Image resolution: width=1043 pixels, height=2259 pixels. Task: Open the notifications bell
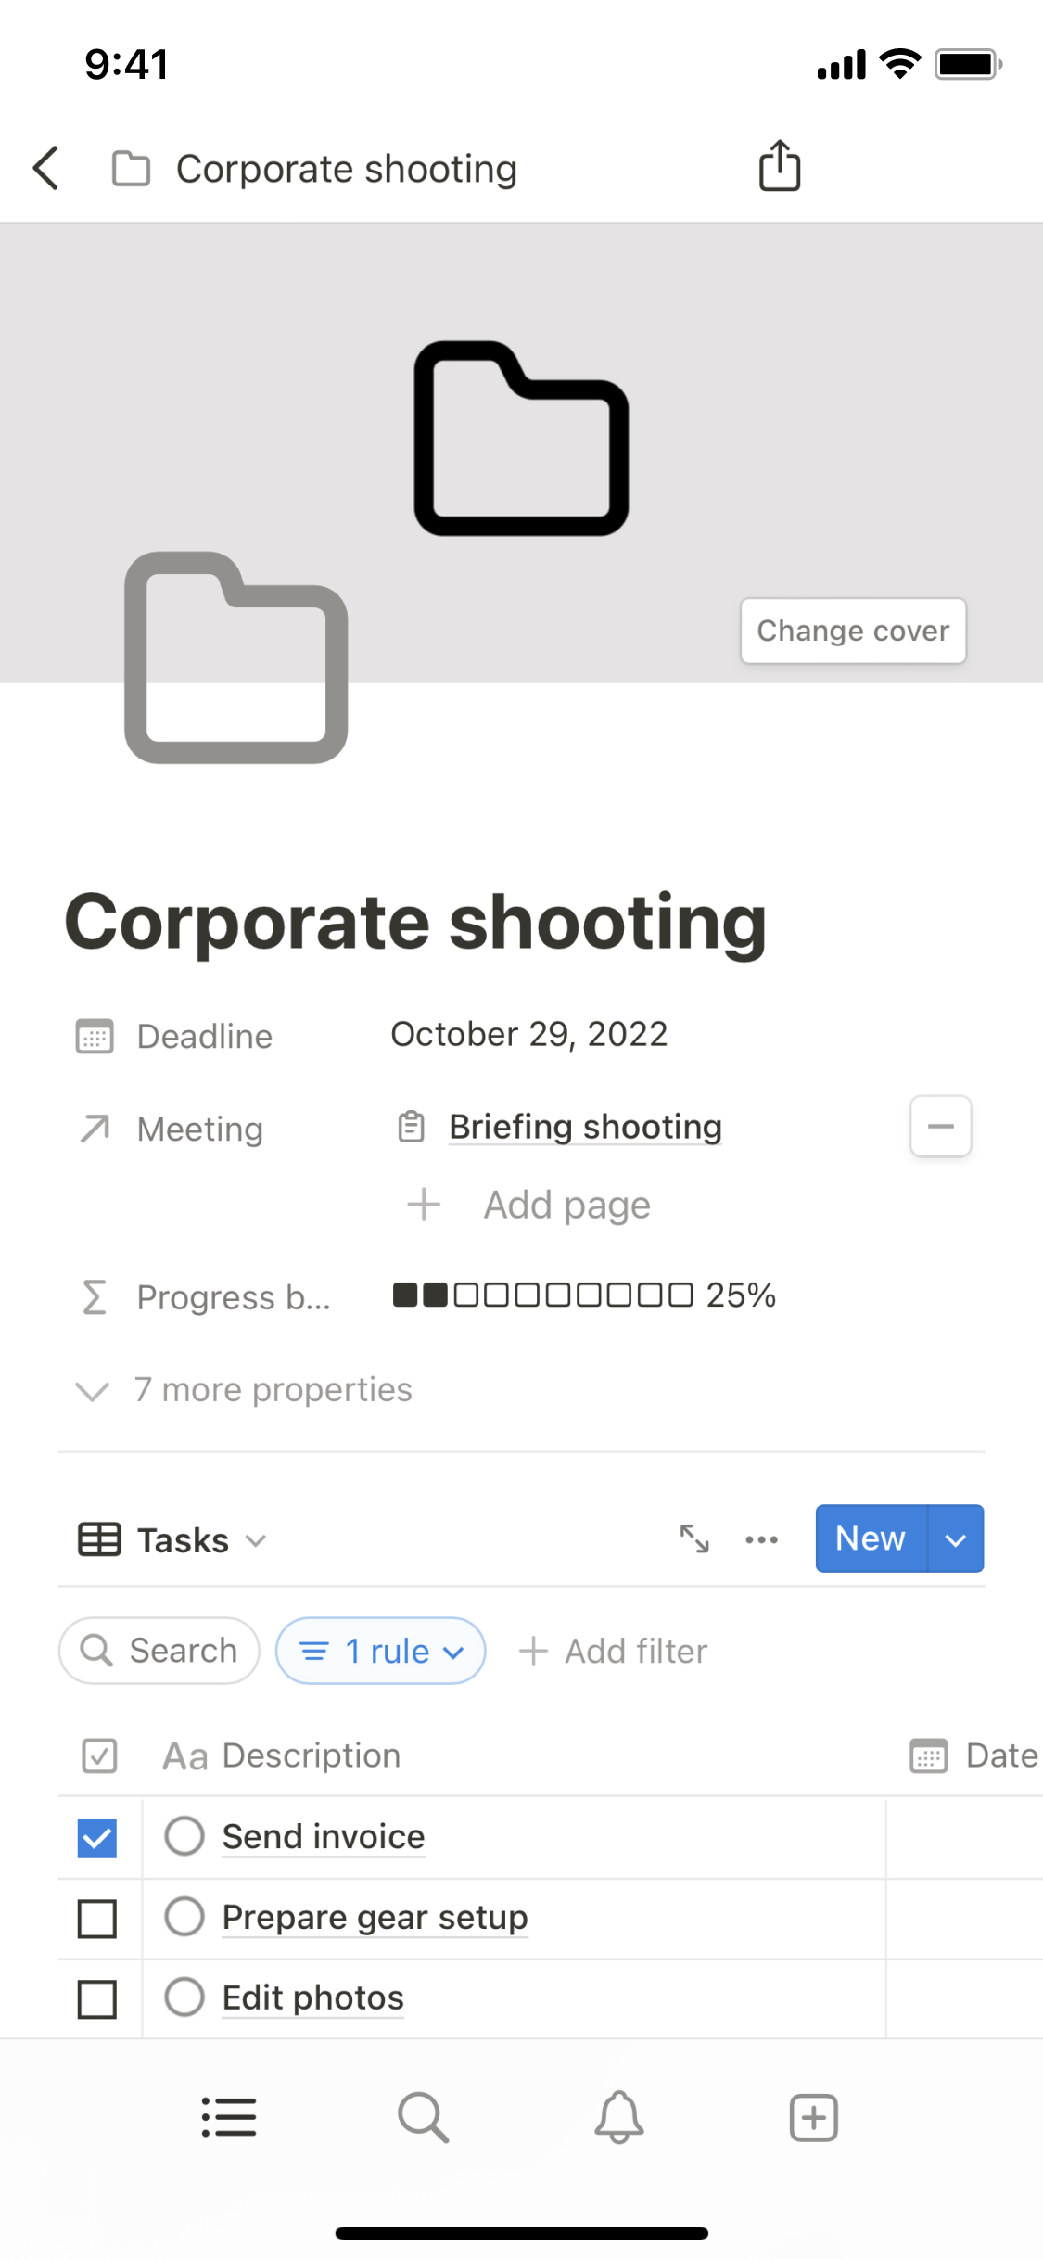pyautogui.click(x=618, y=2118)
